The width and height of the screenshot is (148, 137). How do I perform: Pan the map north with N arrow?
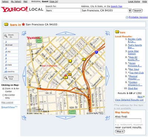pyautogui.click(x=66, y=33)
